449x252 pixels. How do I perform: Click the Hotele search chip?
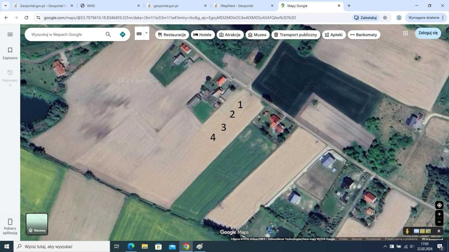point(202,35)
